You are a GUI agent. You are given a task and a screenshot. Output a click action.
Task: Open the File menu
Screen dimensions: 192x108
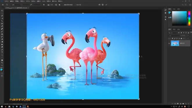point(6,1)
